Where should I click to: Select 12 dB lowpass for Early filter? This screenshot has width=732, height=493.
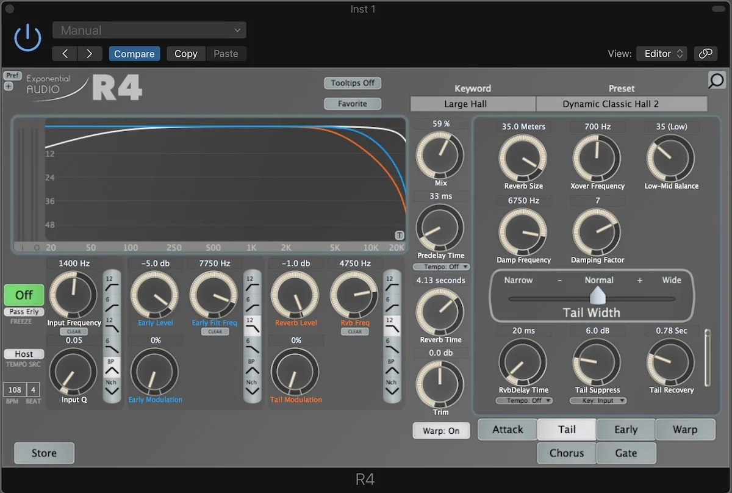pyautogui.click(x=252, y=325)
